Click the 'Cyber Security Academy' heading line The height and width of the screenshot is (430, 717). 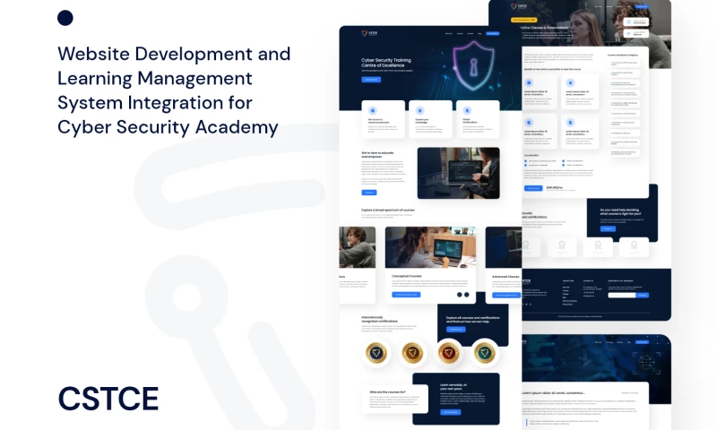168,127
